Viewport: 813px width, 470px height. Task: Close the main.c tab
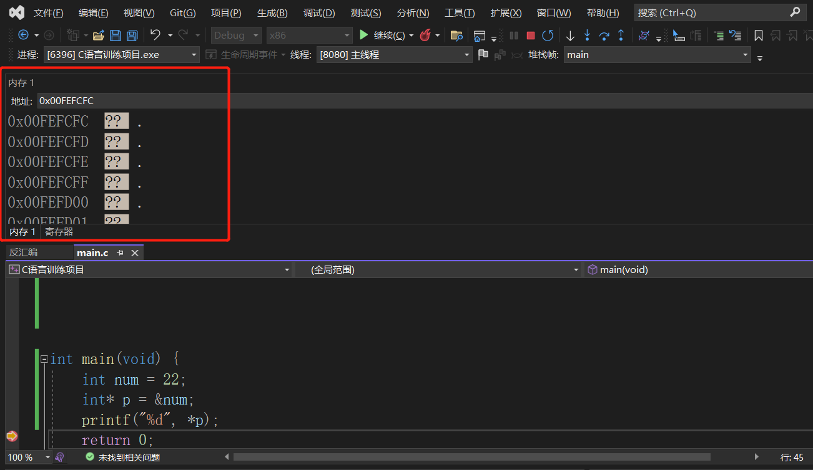tap(134, 252)
